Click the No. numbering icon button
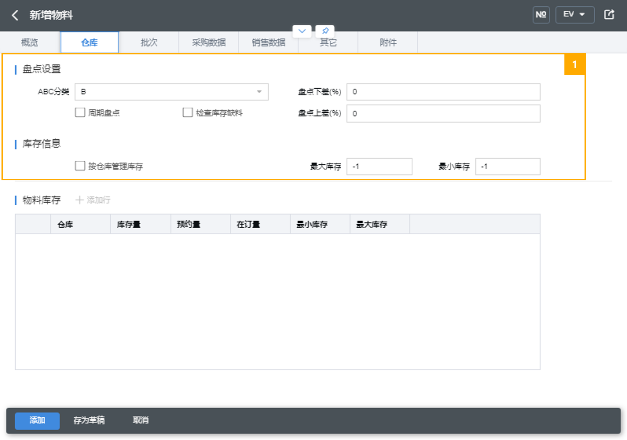 541,15
